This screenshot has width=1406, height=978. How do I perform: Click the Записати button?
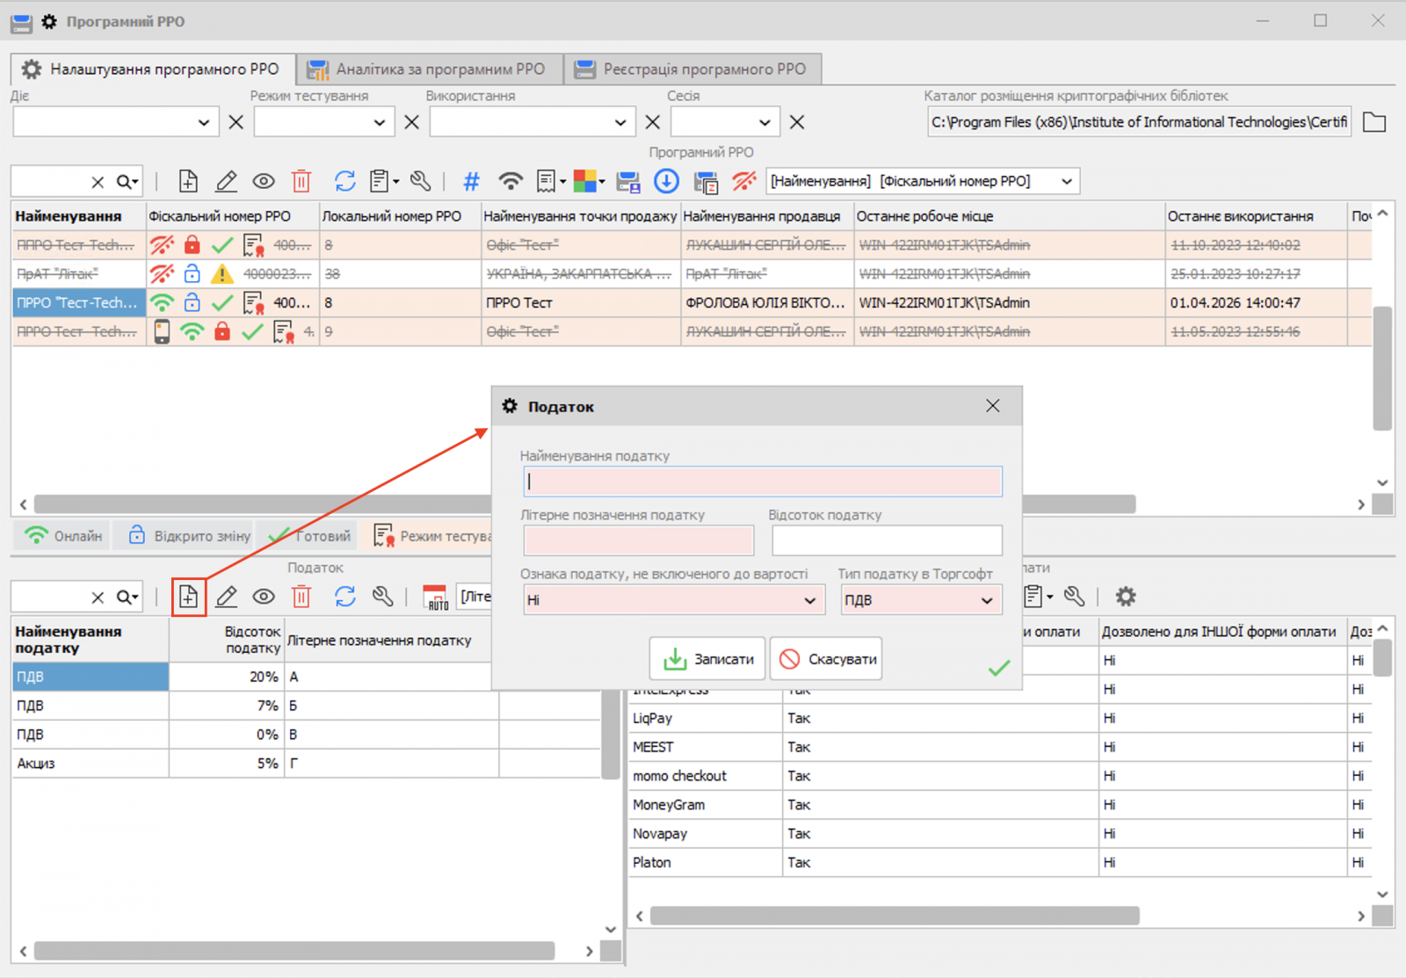707,659
